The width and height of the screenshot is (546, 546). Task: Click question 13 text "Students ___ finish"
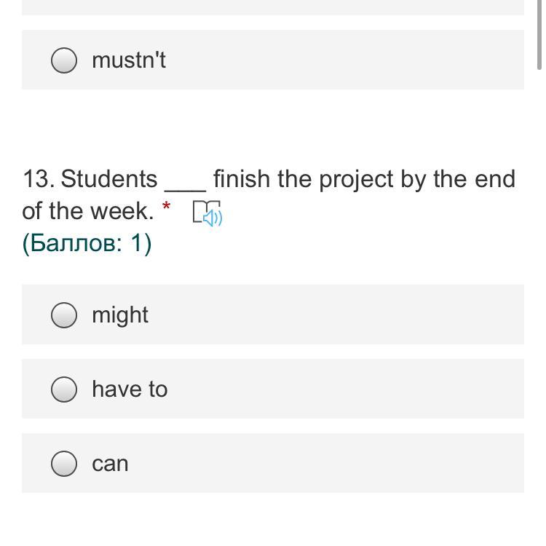coord(109,179)
